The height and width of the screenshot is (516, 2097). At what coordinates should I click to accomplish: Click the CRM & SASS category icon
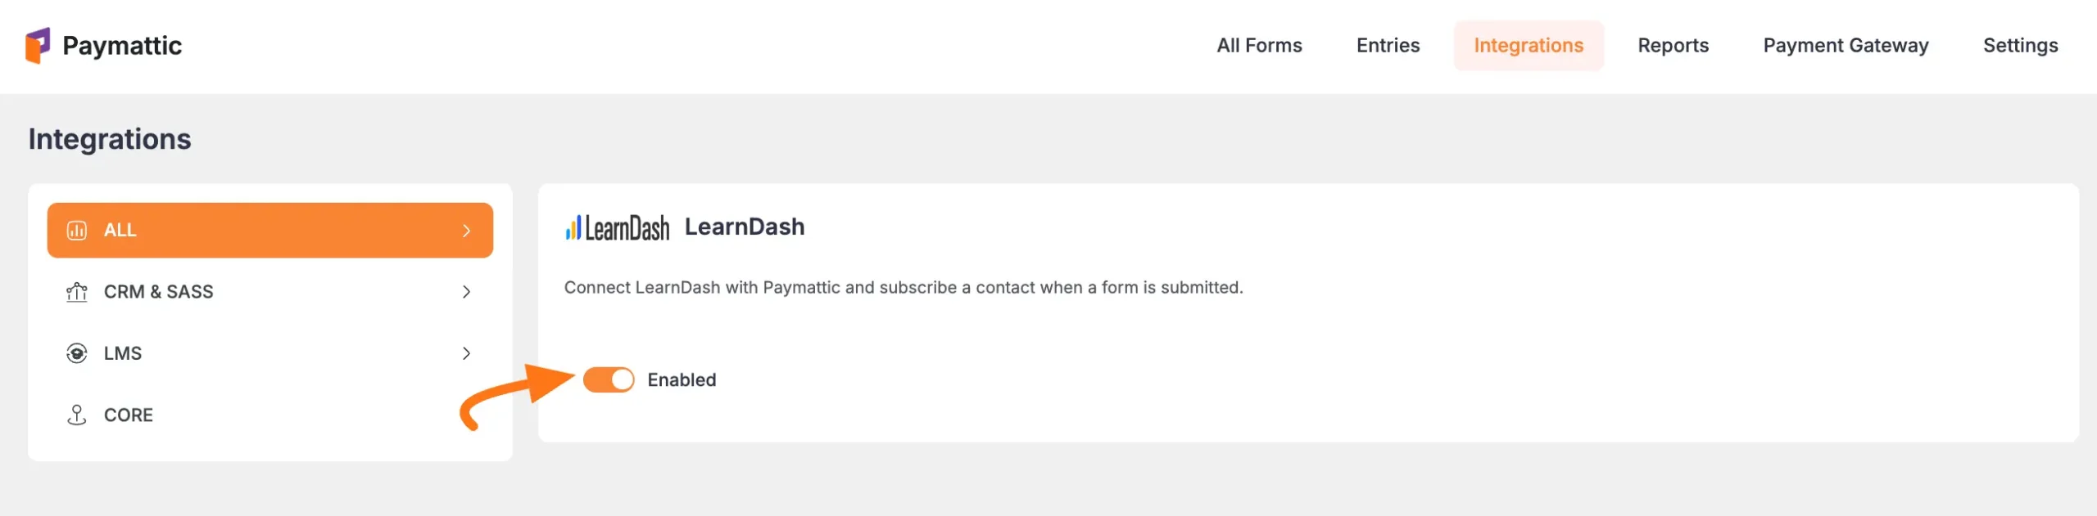(x=77, y=291)
